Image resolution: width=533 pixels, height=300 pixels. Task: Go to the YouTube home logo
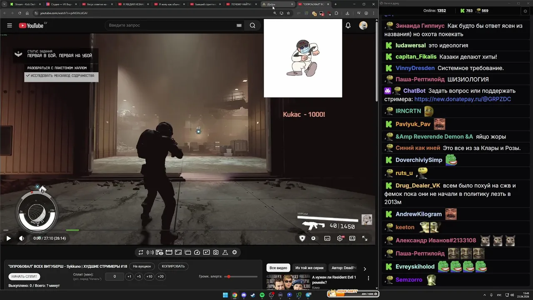coord(31,25)
